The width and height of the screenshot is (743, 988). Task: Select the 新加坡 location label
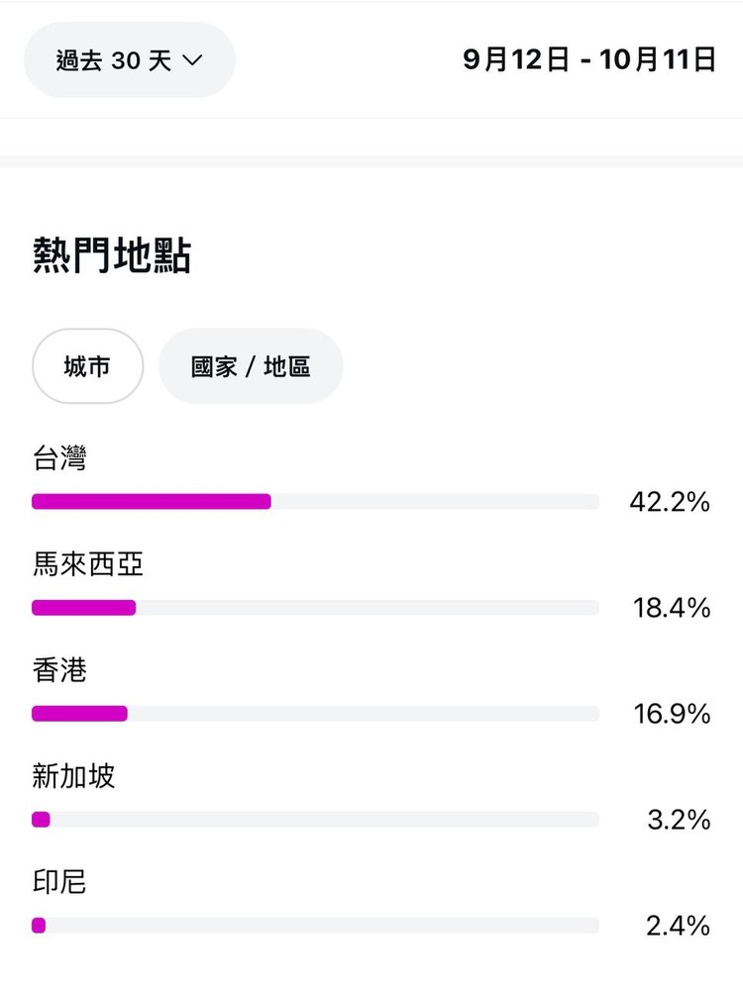point(74,776)
